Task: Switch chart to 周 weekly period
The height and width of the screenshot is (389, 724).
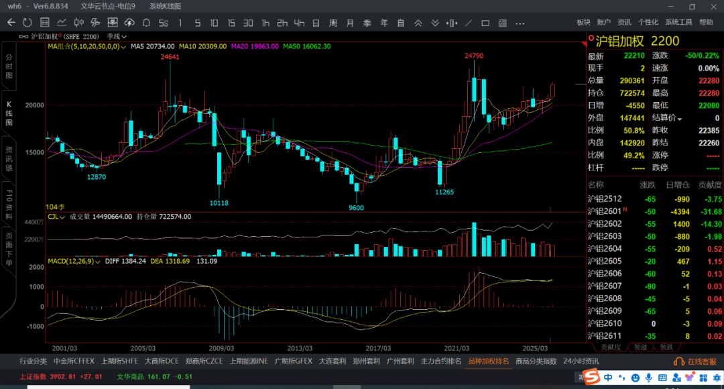Action: (x=333, y=23)
